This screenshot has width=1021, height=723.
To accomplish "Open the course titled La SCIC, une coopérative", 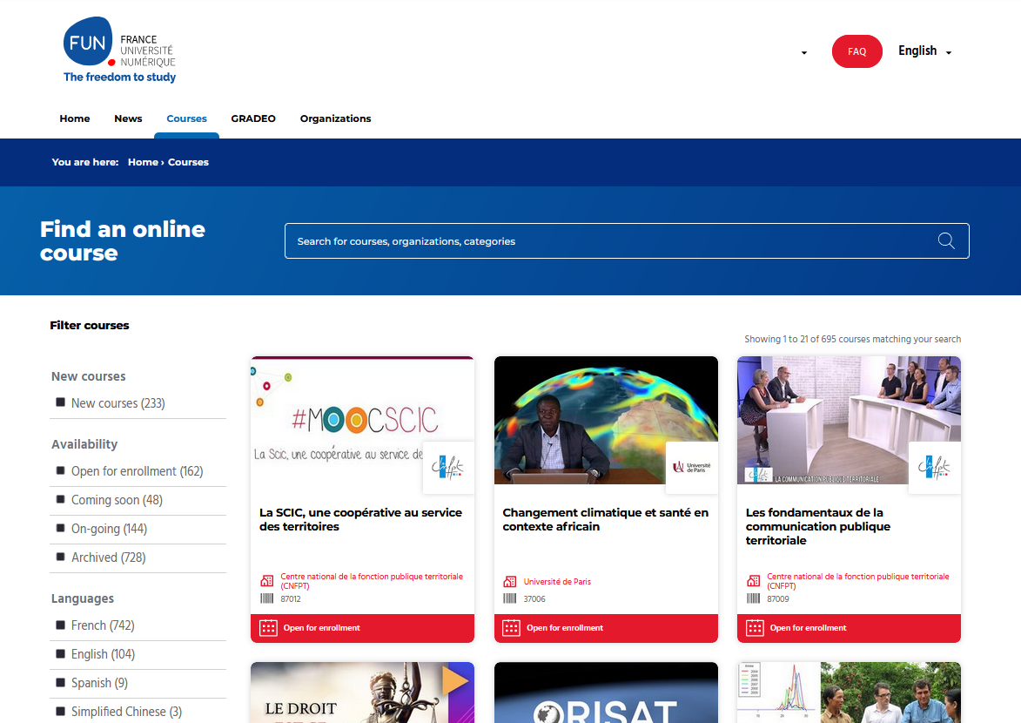I will point(360,519).
